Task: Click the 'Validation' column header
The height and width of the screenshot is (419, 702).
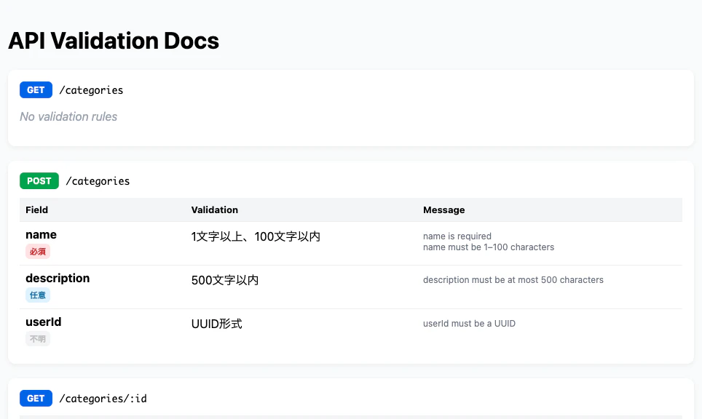Action: point(214,209)
